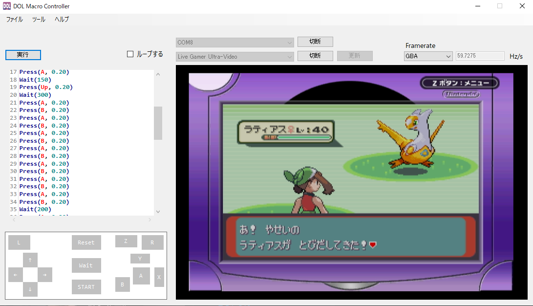Maximize the DOL Macro Controller window

(500, 6)
